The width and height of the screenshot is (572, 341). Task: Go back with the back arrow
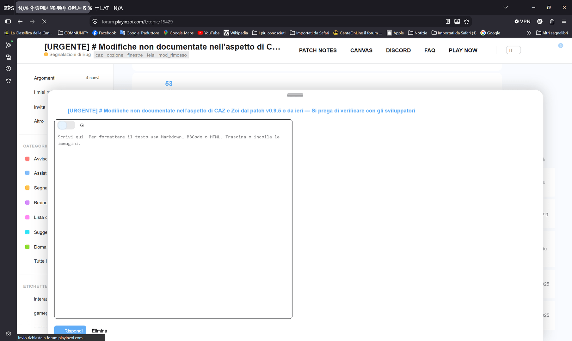20,21
